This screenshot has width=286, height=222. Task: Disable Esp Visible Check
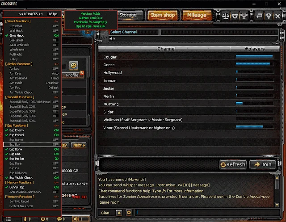[x=32, y=178]
